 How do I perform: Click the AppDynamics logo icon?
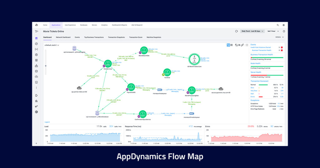point(36,25)
